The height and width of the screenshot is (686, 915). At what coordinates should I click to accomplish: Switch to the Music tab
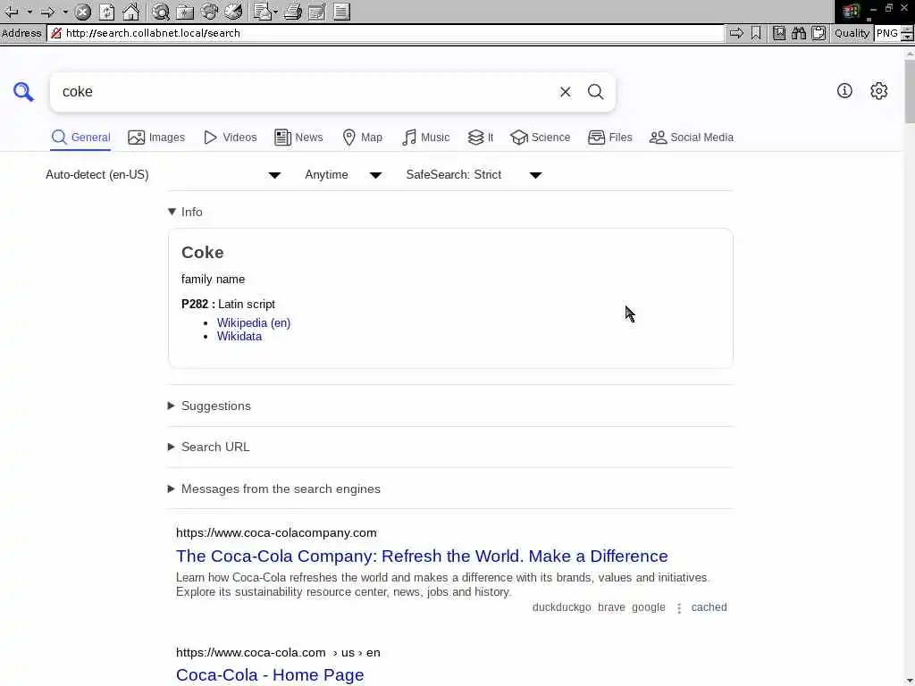pyautogui.click(x=426, y=137)
